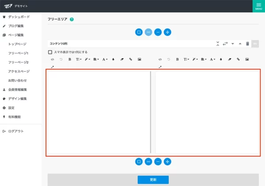Collapse the コンテンツ2列 block with chevrons
265x186 pixels.
[217, 44]
